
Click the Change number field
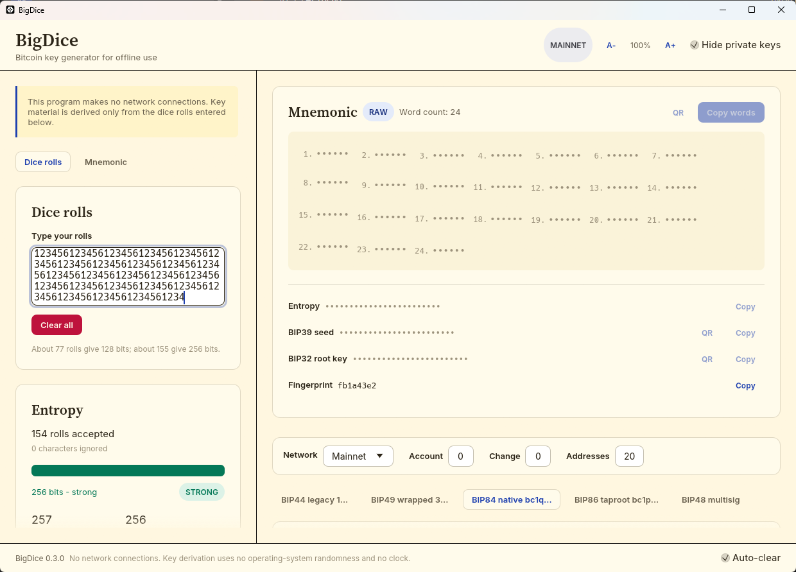pos(538,456)
